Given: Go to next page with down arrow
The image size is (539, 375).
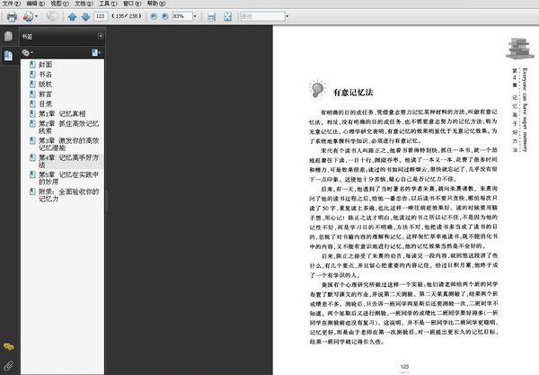Looking at the screenshot, I should click(x=85, y=16).
